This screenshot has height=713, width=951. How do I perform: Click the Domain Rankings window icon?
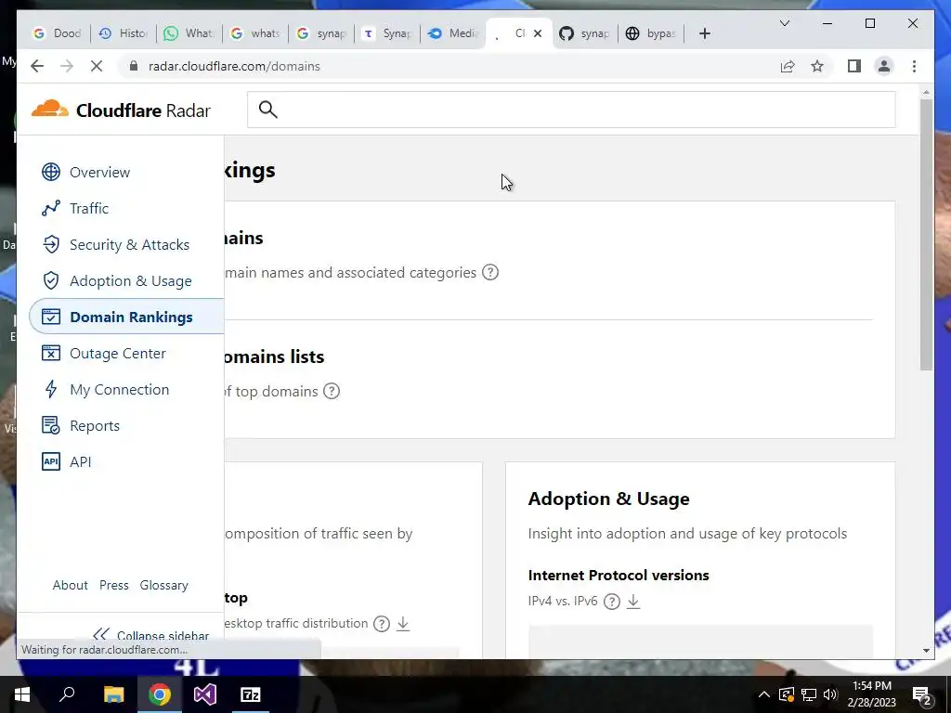click(x=51, y=317)
